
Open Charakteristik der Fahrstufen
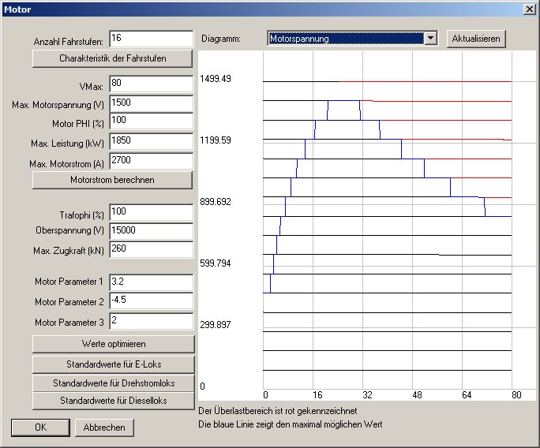pos(112,58)
